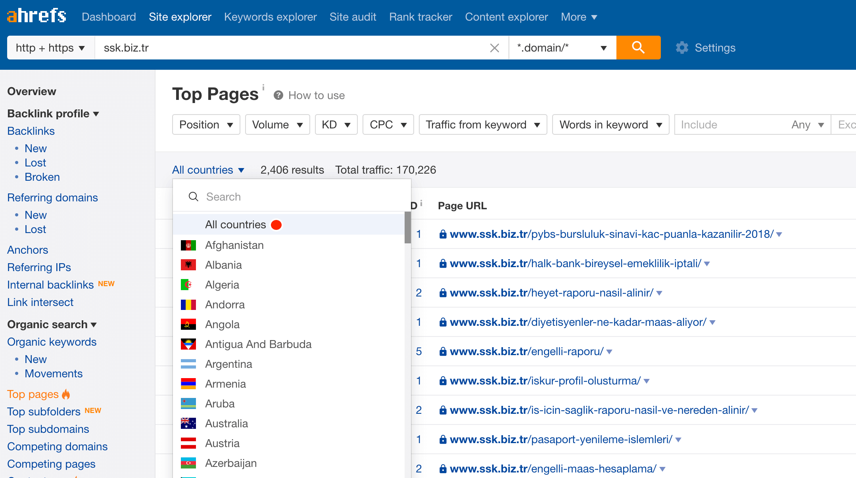
Task: Open Site audit tool
Action: (x=353, y=16)
